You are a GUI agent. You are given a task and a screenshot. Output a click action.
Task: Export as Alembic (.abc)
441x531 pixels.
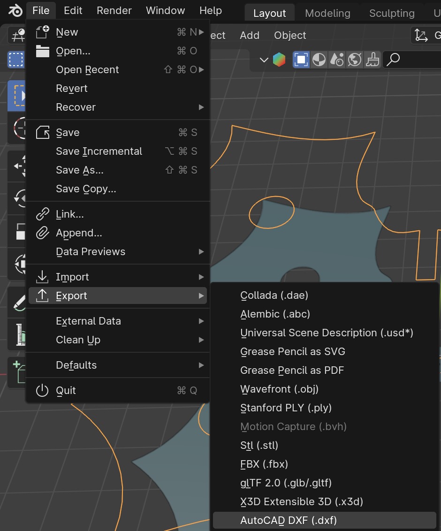325,314
